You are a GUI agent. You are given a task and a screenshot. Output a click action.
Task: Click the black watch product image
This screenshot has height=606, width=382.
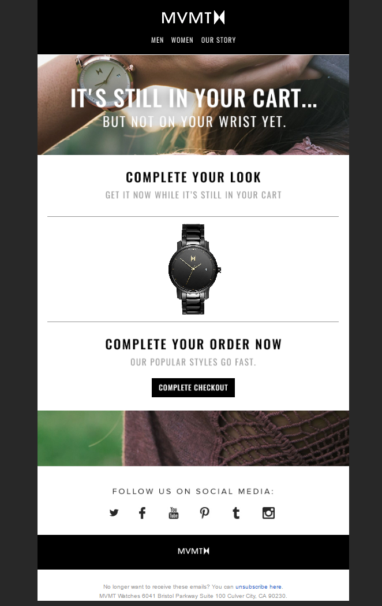pos(194,269)
